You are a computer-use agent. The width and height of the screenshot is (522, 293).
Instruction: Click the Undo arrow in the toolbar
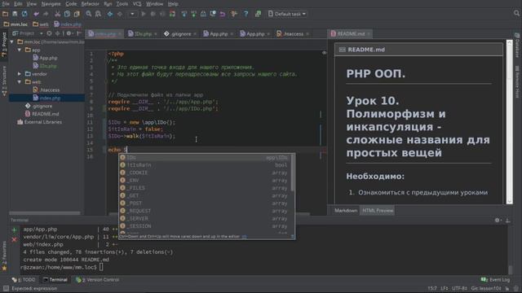(36, 14)
